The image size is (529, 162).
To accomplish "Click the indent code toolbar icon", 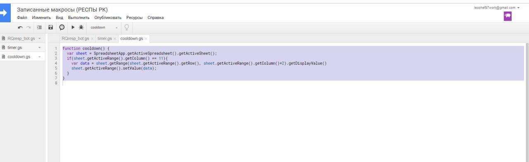I will pos(39,28).
